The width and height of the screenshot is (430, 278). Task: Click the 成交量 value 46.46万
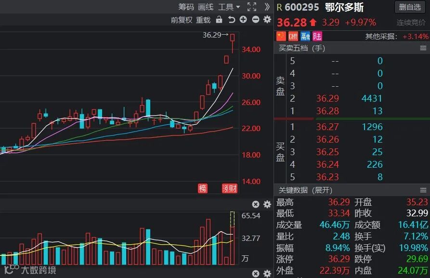click(x=335, y=225)
